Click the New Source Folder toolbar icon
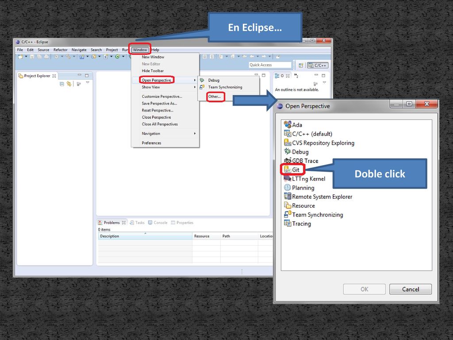This screenshot has width=453, height=340. pos(94,57)
